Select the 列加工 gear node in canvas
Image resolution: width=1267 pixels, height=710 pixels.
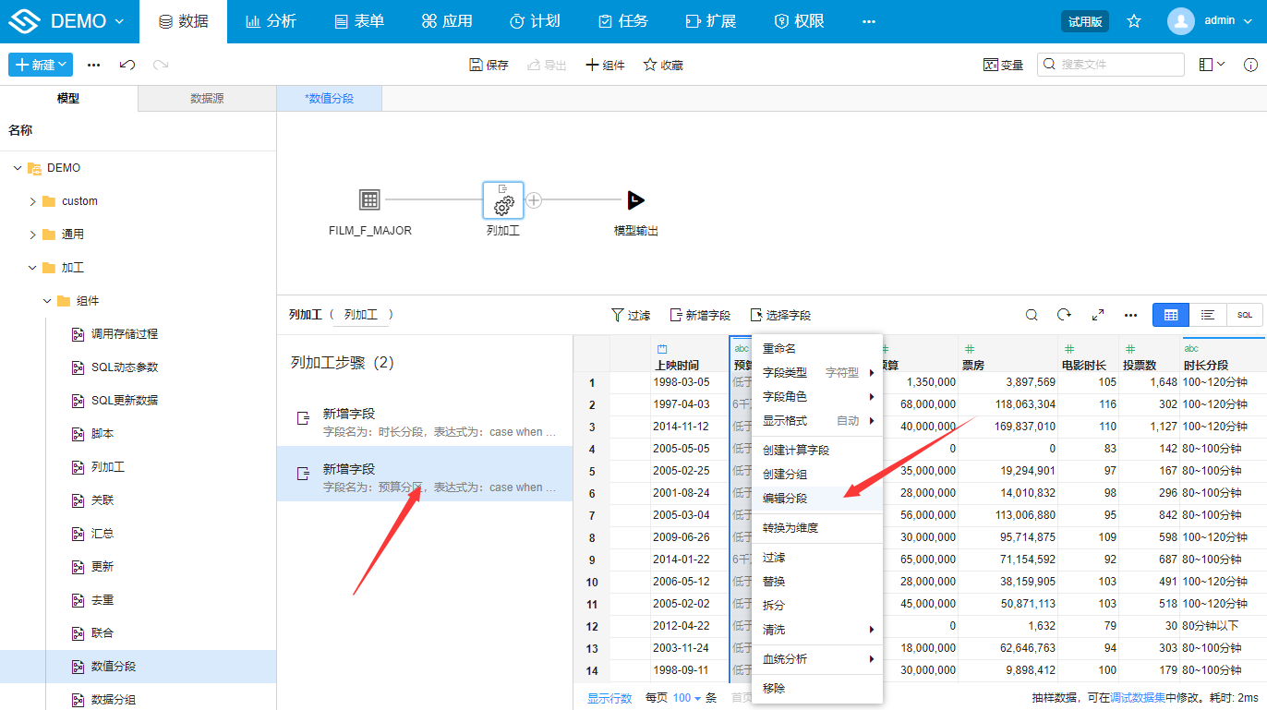tap(503, 200)
